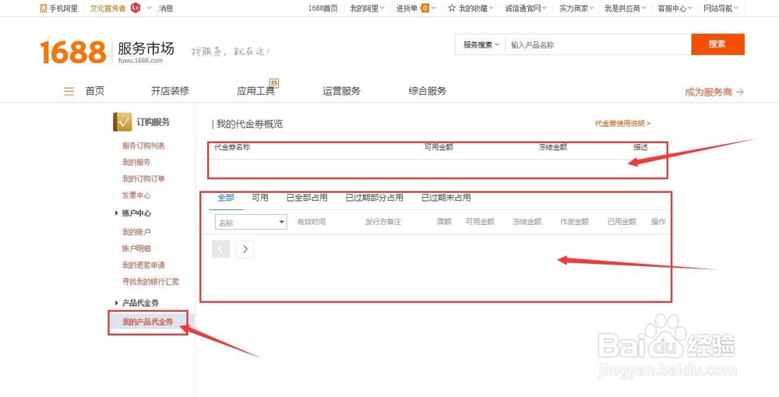Click the 面额 column header
The image size is (779, 397).
[444, 221]
